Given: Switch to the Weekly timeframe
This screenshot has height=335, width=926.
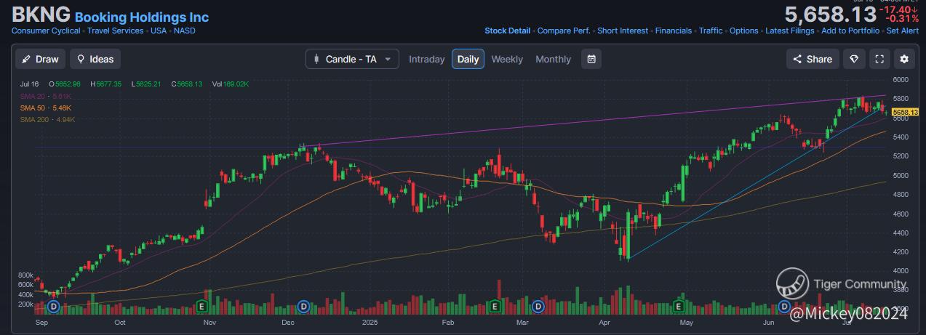Looking at the screenshot, I should 507,59.
